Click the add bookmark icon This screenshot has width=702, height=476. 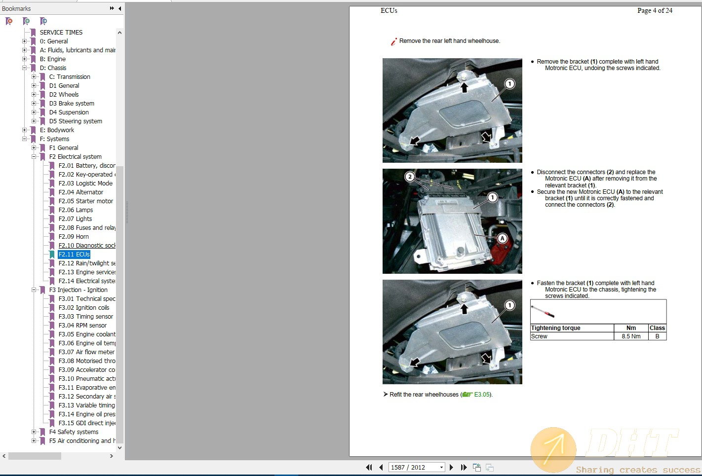click(x=26, y=21)
